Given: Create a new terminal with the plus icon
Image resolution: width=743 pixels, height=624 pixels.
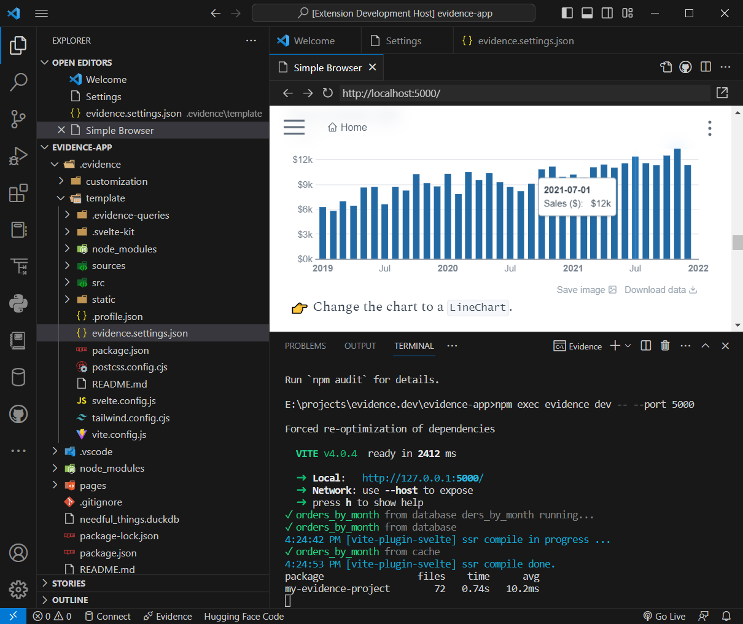Looking at the screenshot, I should (x=614, y=345).
